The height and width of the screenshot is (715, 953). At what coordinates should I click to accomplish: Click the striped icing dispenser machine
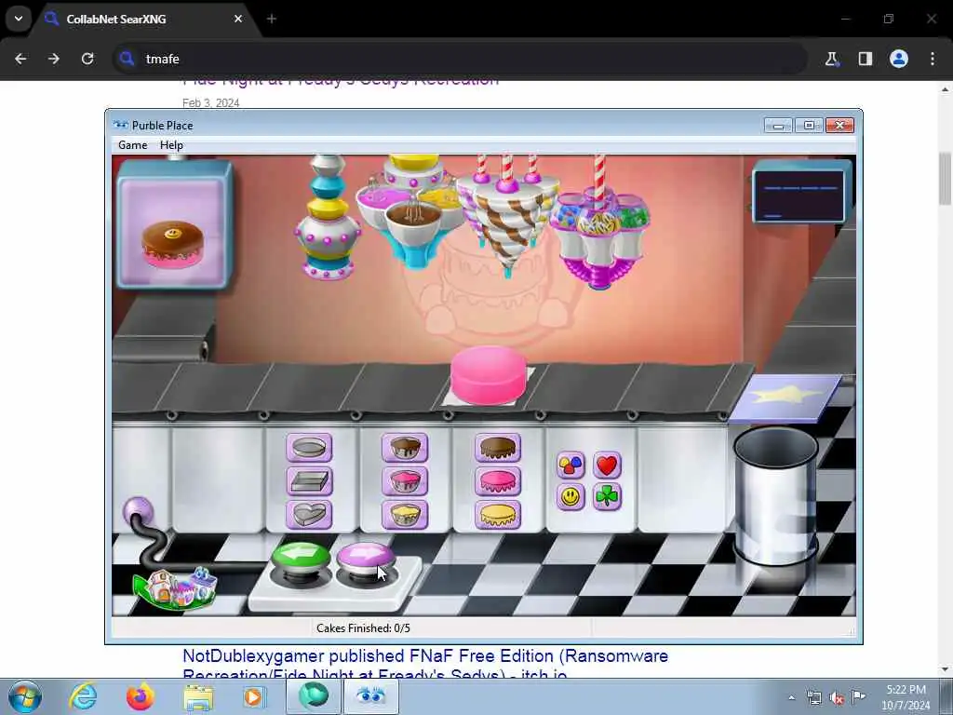(x=507, y=216)
